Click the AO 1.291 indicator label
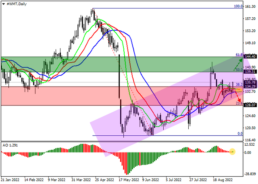 pyautogui.click(x=10, y=145)
